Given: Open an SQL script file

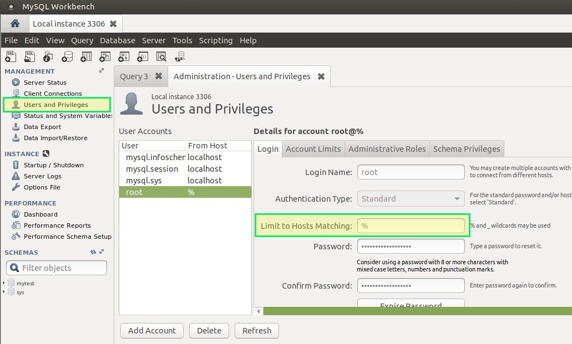Looking at the screenshot, I should point(29,56).
